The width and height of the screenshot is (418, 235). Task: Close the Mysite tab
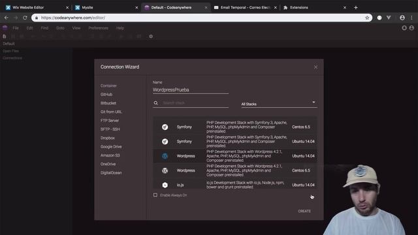click(137, 8)
